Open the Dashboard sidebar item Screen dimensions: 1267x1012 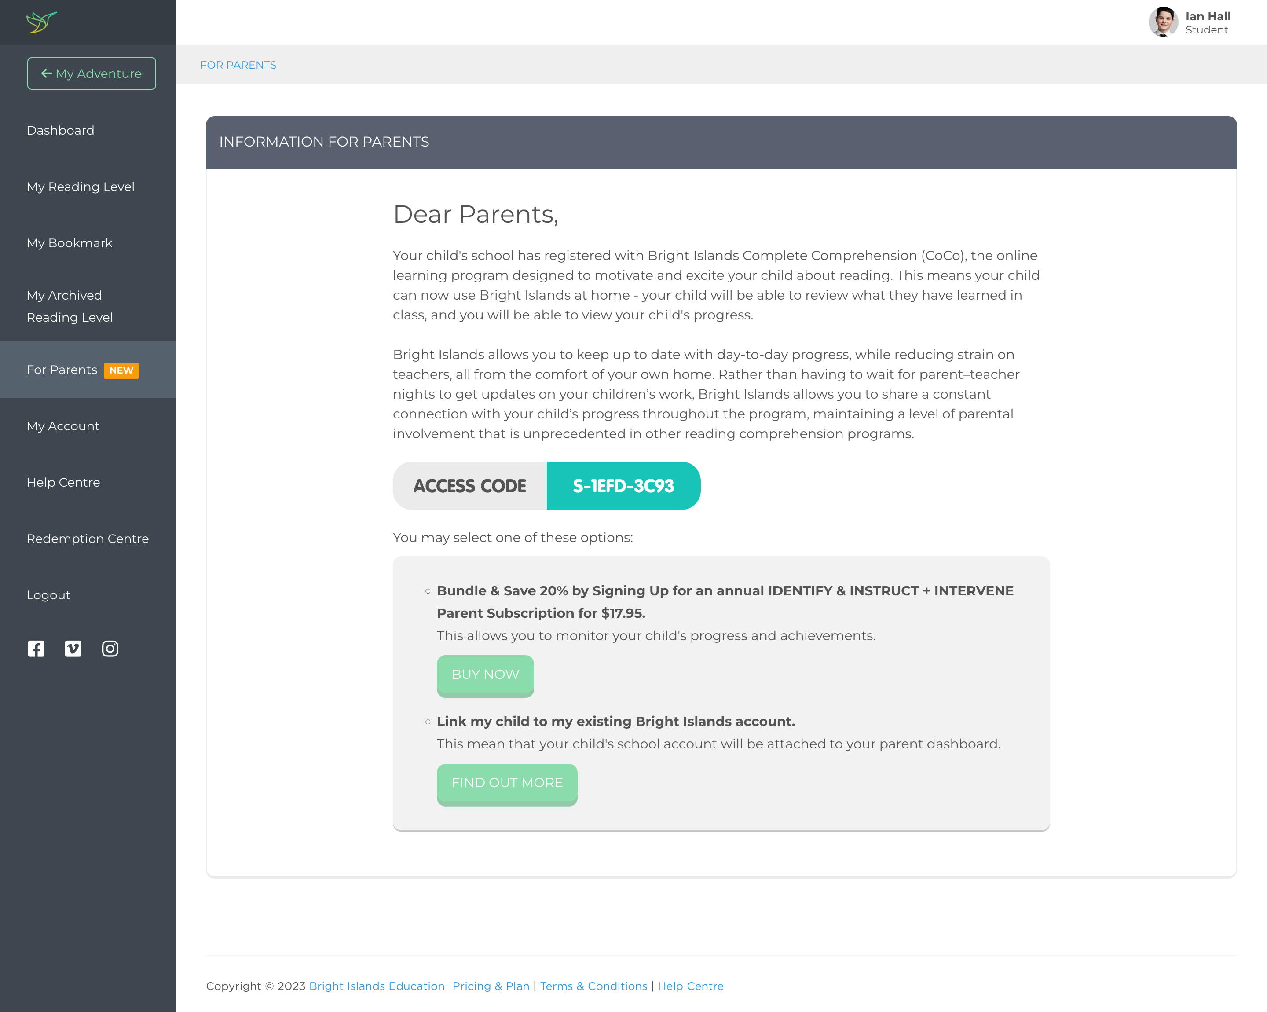[61, 130]
